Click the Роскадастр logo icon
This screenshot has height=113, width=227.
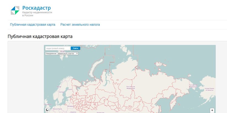click(15, 10)
